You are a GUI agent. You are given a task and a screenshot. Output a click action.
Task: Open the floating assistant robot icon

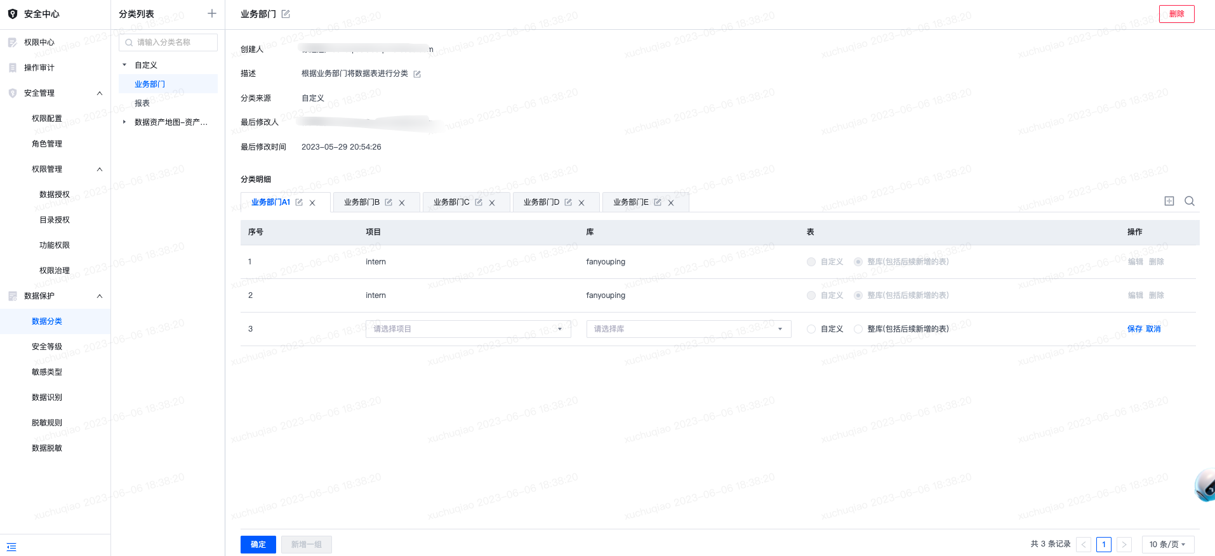pos(1205,486)
